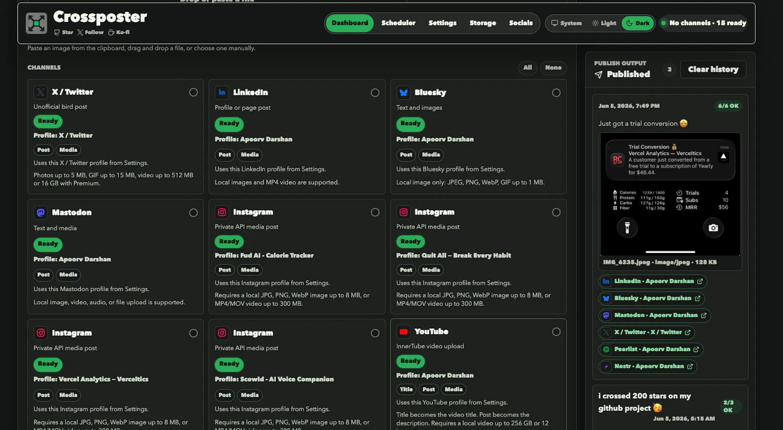Click the Bluesky butterfly icon
The height and width of the screenshot is (430, 783).
(403, 92)
